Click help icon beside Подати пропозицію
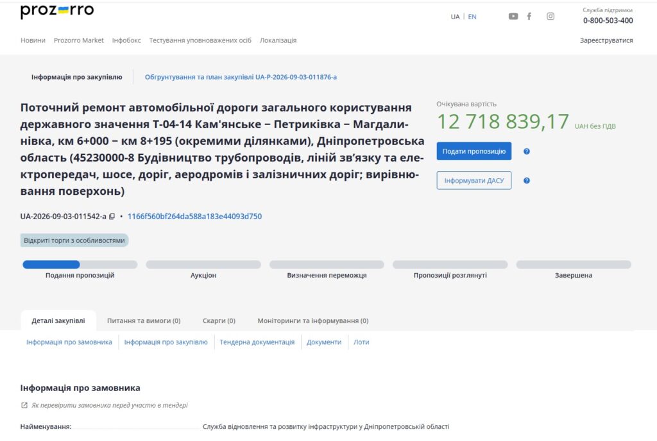The width and height of the screenshot is (657, 441). (527, 151)
